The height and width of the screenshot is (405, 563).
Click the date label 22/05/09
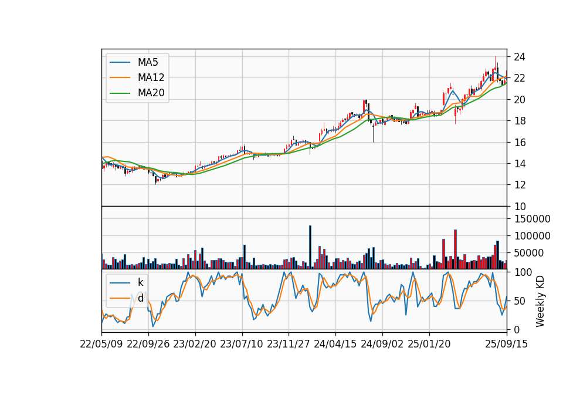pos(101,344)
